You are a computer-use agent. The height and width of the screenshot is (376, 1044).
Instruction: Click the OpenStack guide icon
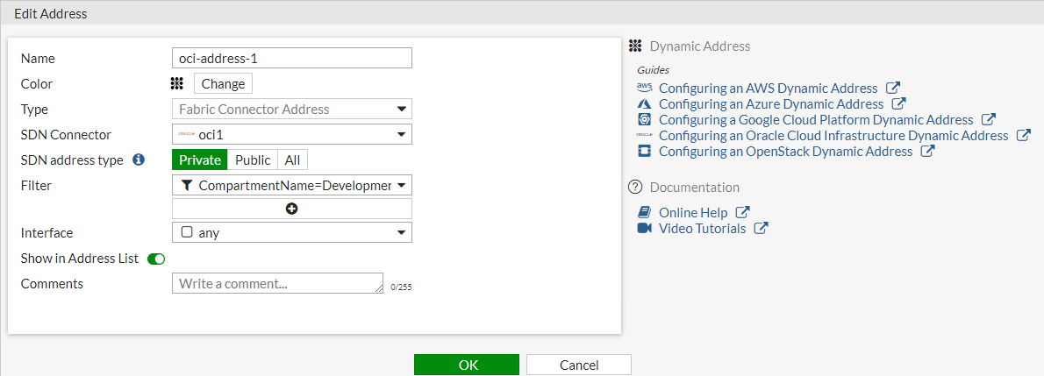pos(645,151)
